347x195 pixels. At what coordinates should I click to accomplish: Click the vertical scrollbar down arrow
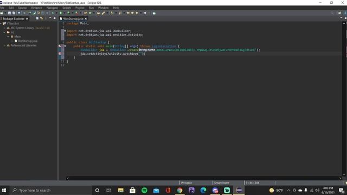pos(344,174)
